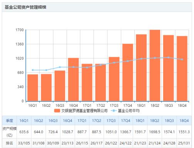The height and width of the screenshot is (148, 194).
Task: Click the 18Q1 table column header
Action: [x=140, y=121]
